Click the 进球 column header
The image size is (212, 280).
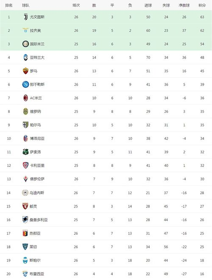tap(148, 6)
